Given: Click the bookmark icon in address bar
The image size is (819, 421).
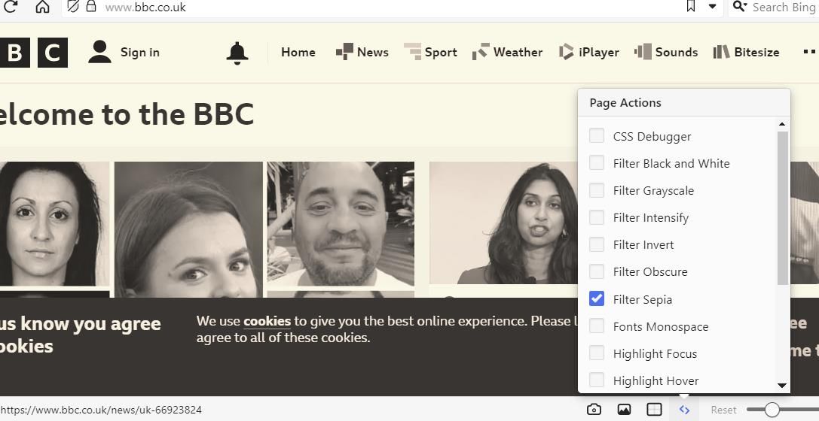Looking at the screenshot, I should (690, 7).
